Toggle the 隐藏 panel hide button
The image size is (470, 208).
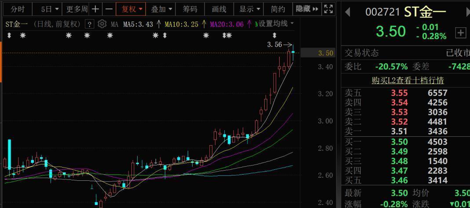307,9
